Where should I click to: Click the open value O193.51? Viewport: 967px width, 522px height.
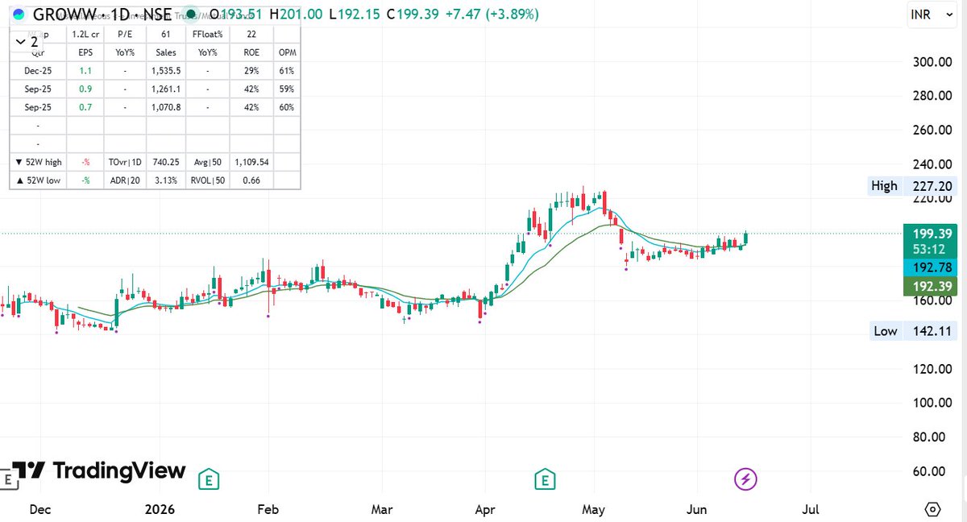tap(238, 14)
